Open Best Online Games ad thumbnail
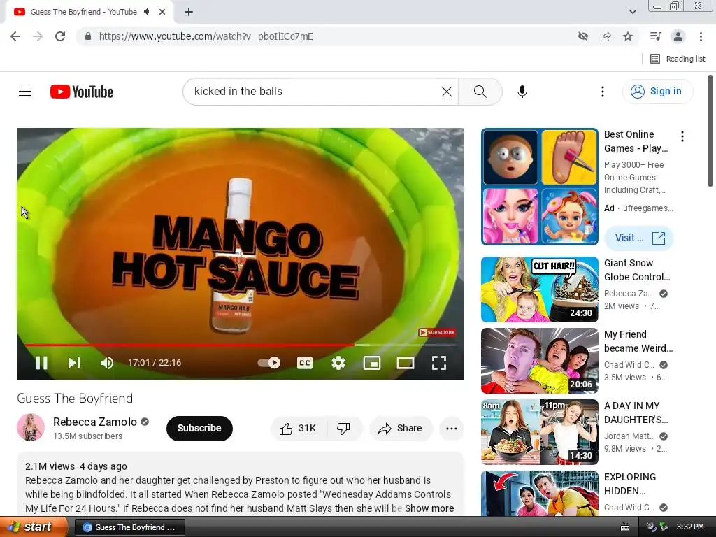Image resolution: width=716 pixels, height=537 pixels. tap(539, 186)
